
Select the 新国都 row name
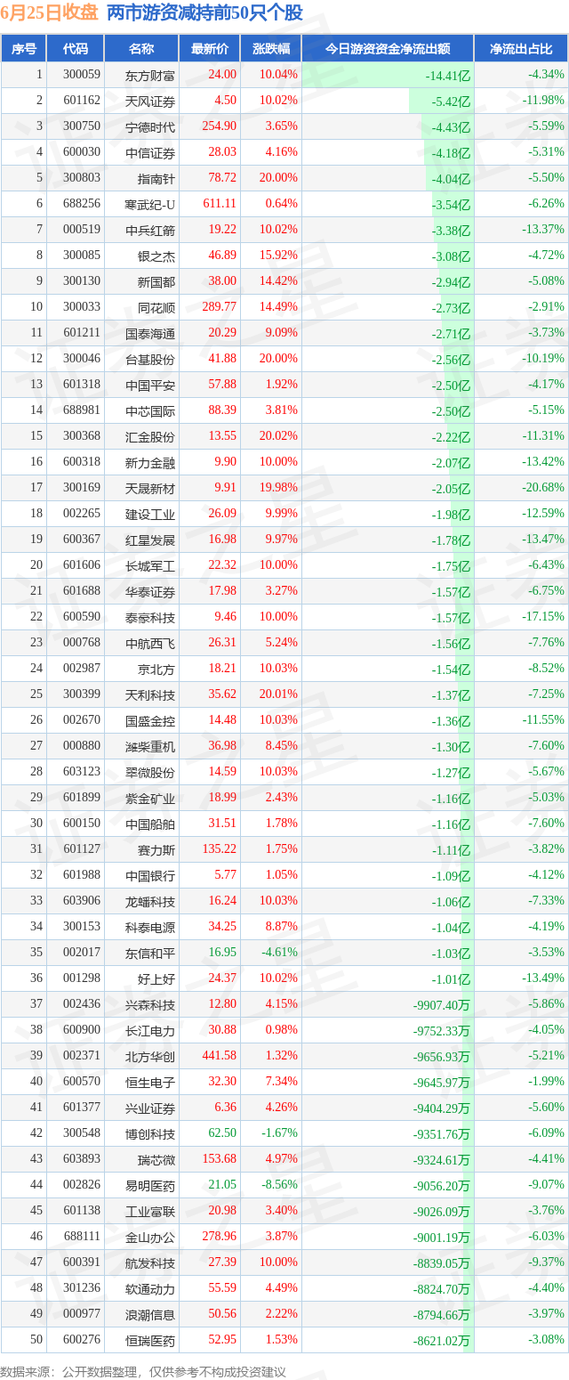coord(156,282)
